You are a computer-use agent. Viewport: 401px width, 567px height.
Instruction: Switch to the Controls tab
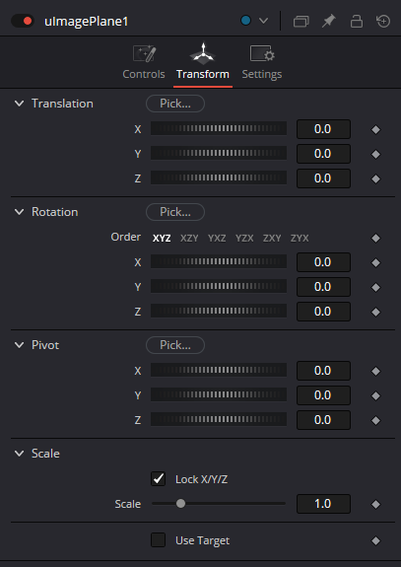pos(144,62)
